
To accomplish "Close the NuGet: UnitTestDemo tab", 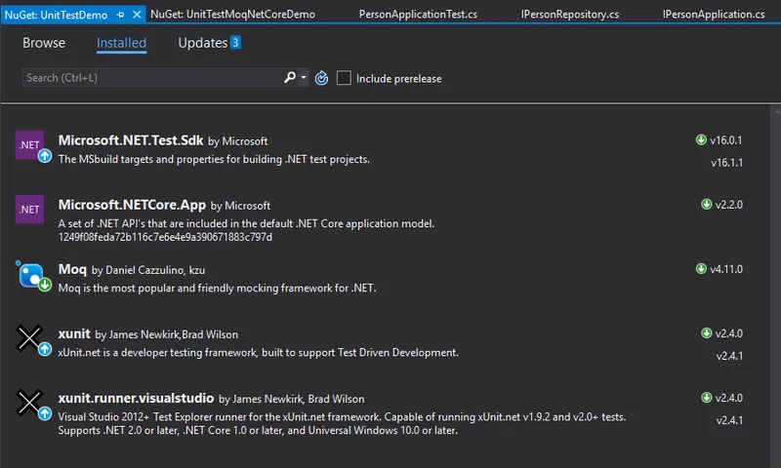I will (137, 15).
